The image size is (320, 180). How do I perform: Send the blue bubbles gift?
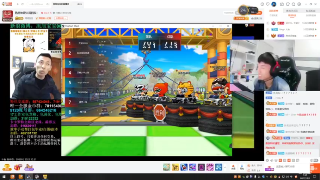pyautogui.click(x=218, y=167)
